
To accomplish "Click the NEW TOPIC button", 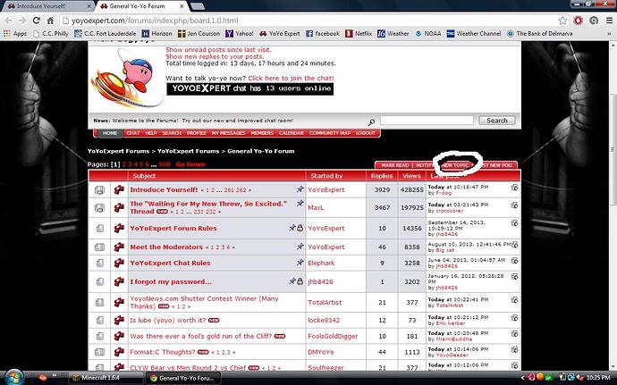I will tap(455, 165).
